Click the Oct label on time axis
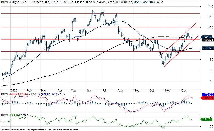The image size is (214, 131). tap(152, 90)
